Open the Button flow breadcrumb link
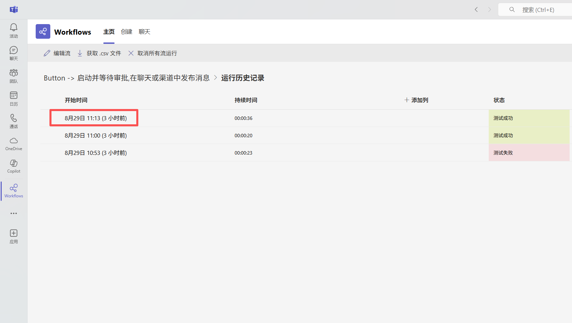The height and width of the screenshot is (323, 572). point(127,78)
